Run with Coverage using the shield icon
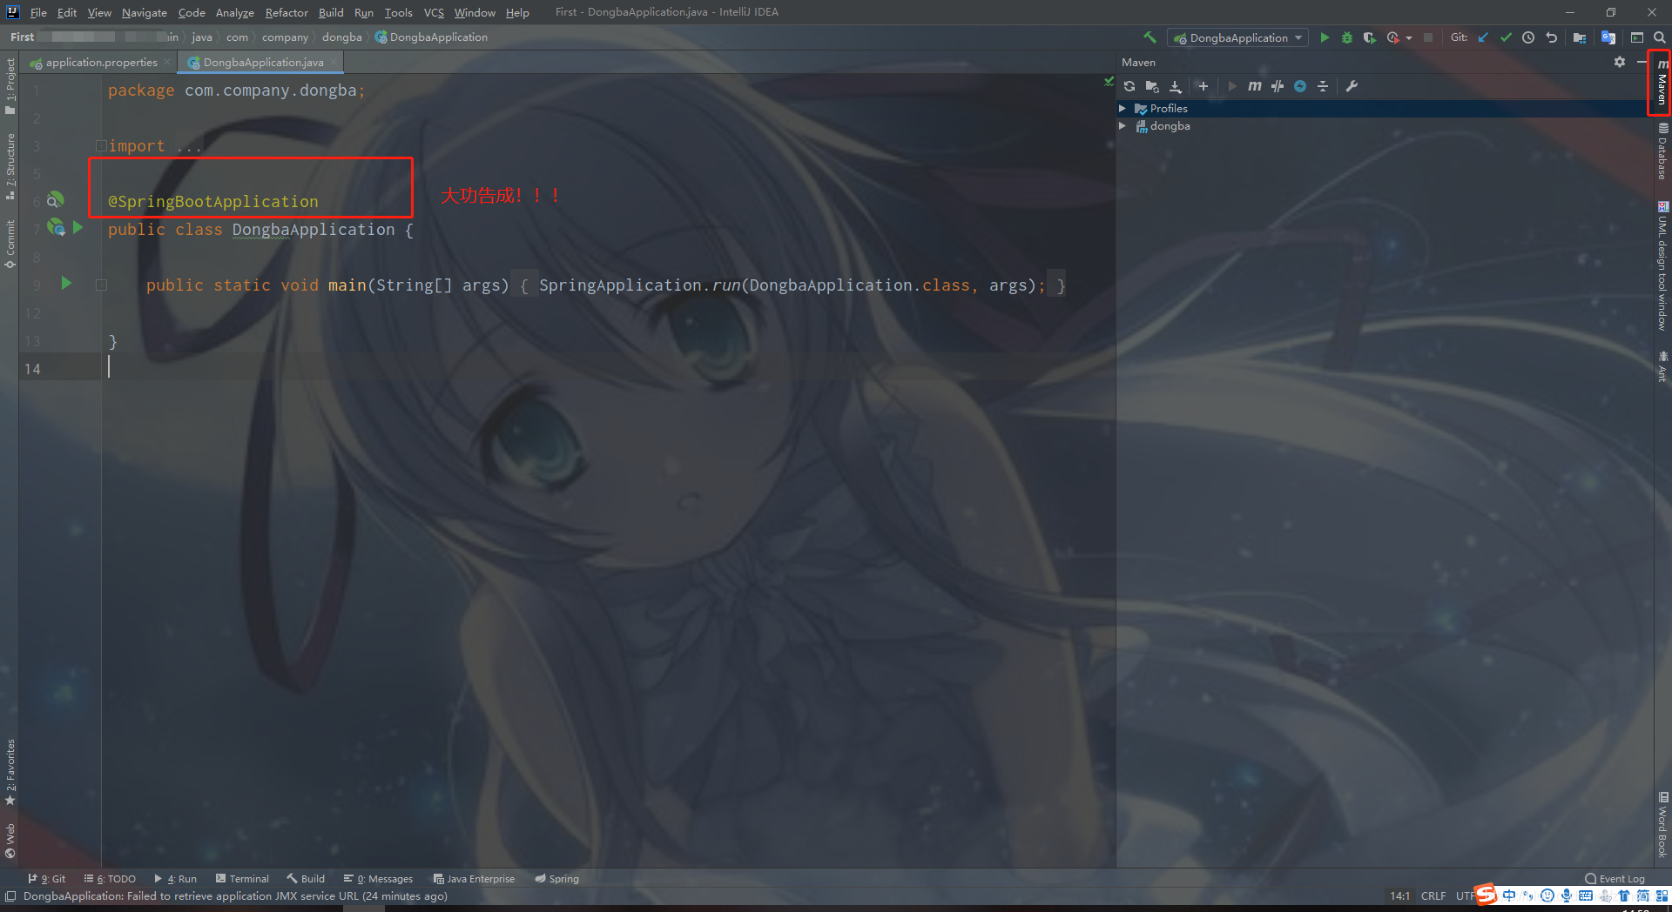The height and width of the screenshot is (912, 1672). tap(1370, 37)
